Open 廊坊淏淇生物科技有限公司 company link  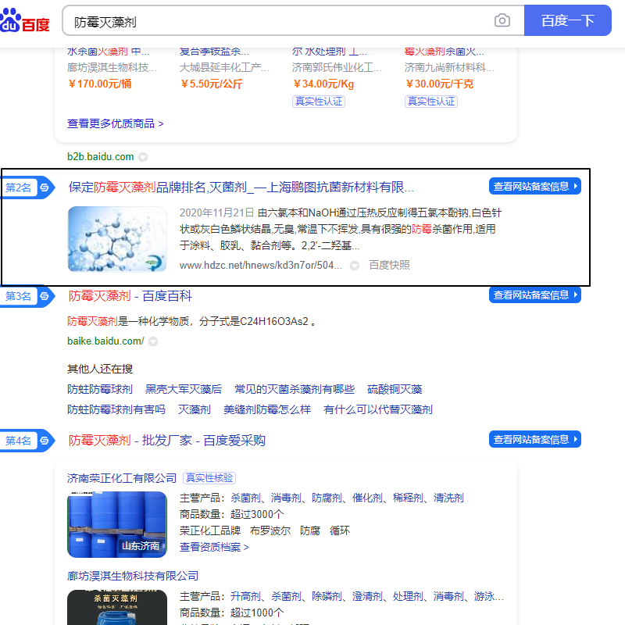133,576
